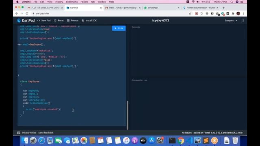
Task: Click the print('employee created') line
Action: 43,109
